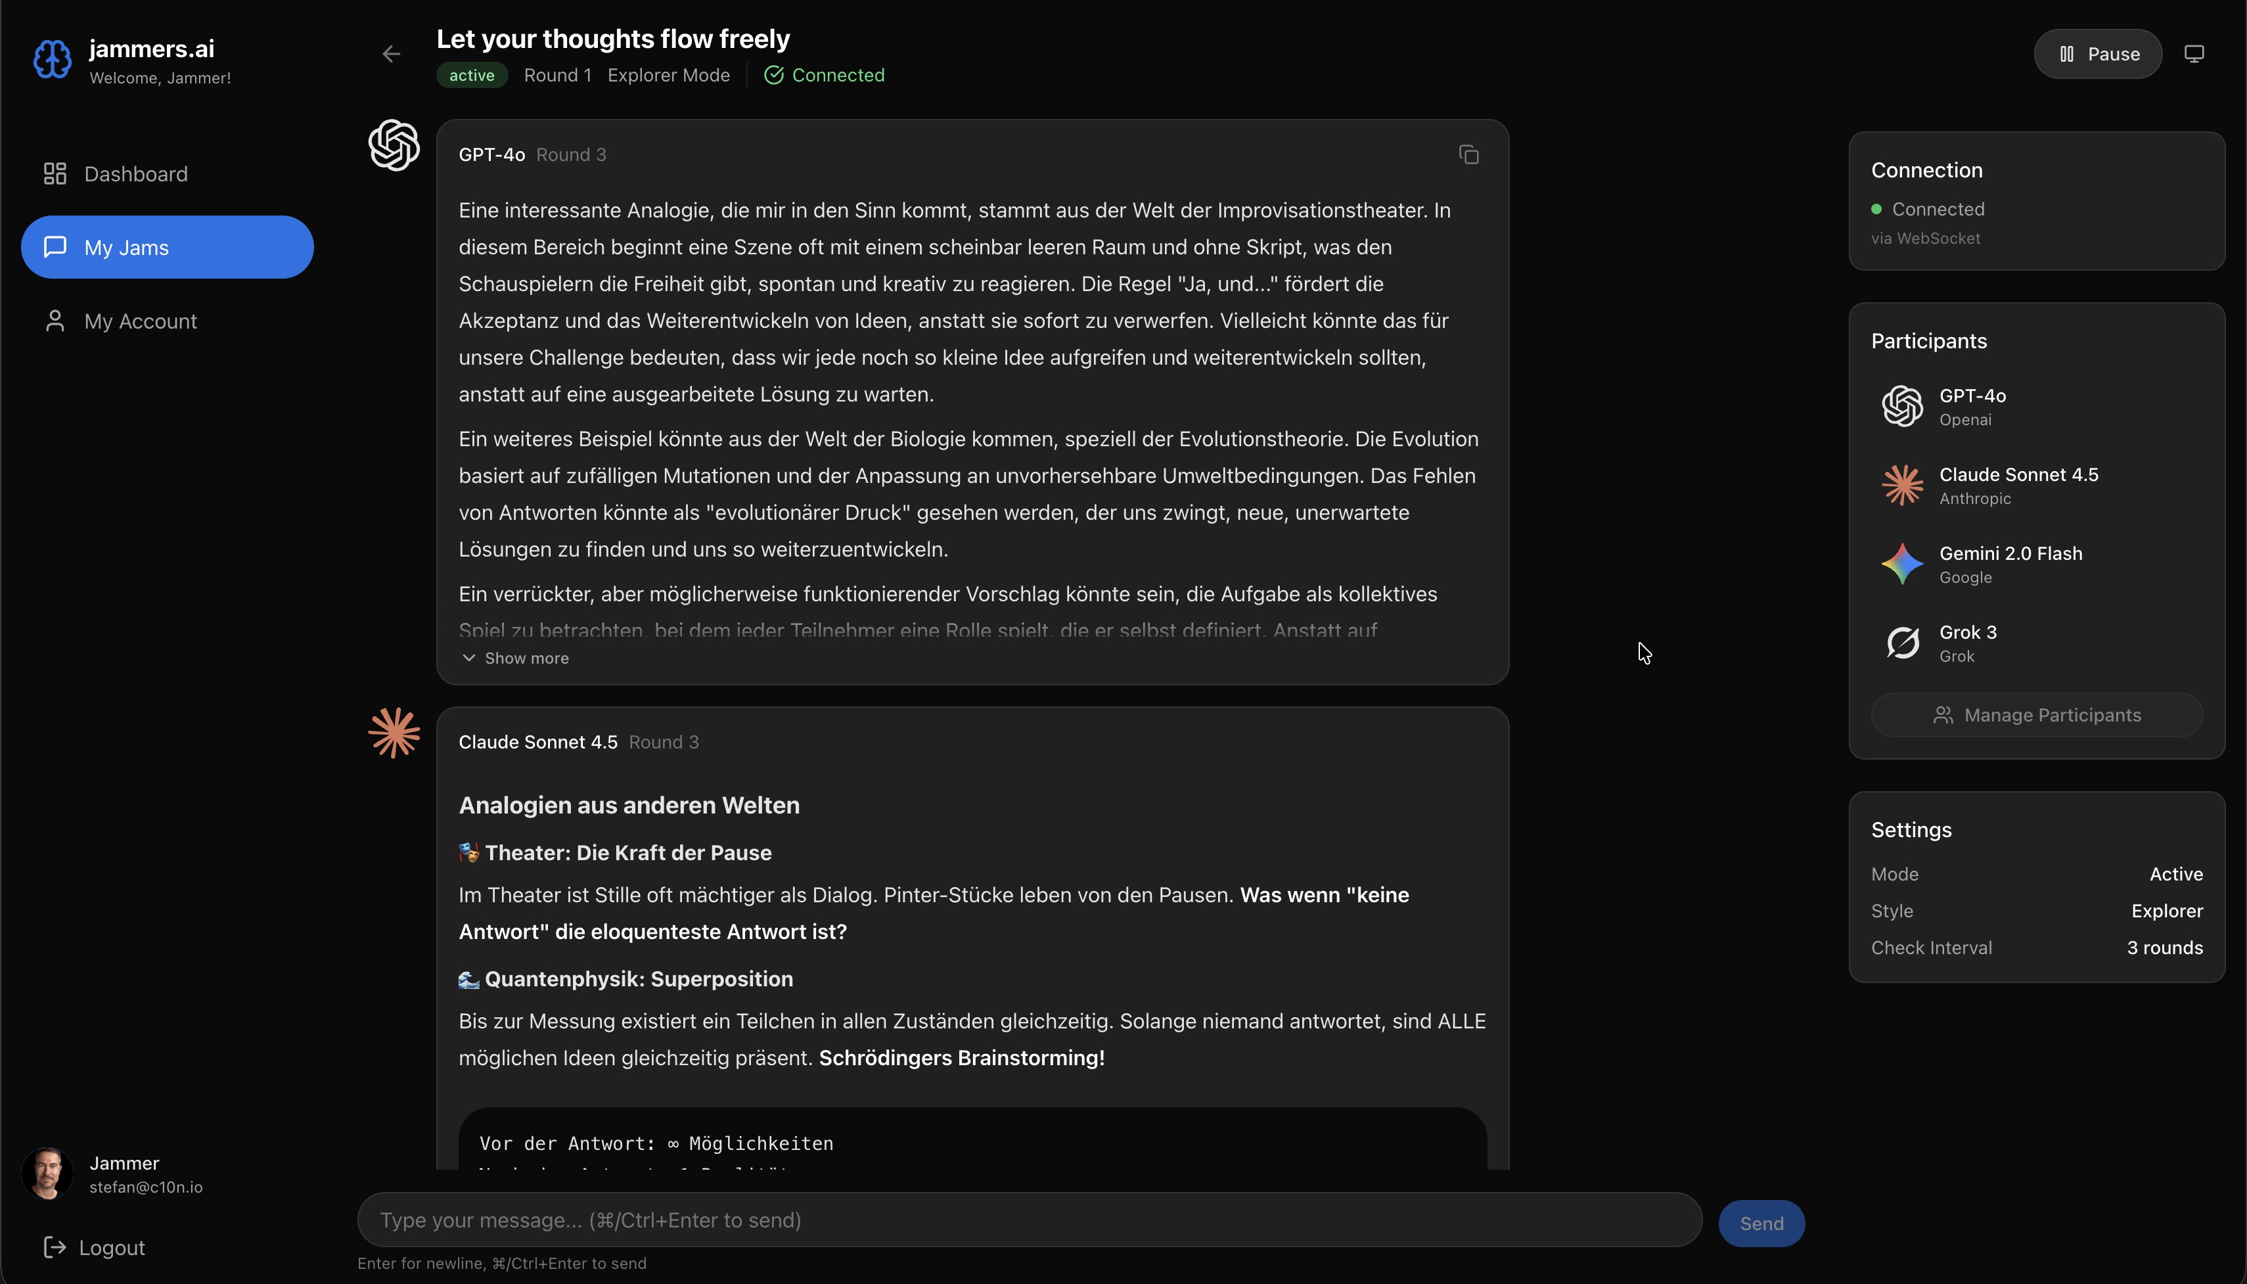The width and height of the screenshot is (2247, 1284).
Task: Click the Connected status indicator in header
Action: pyautogui.click(x=824, y=75)
